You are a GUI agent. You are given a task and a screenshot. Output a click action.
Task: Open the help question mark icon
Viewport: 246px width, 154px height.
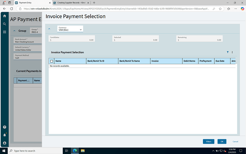[5, 127]
